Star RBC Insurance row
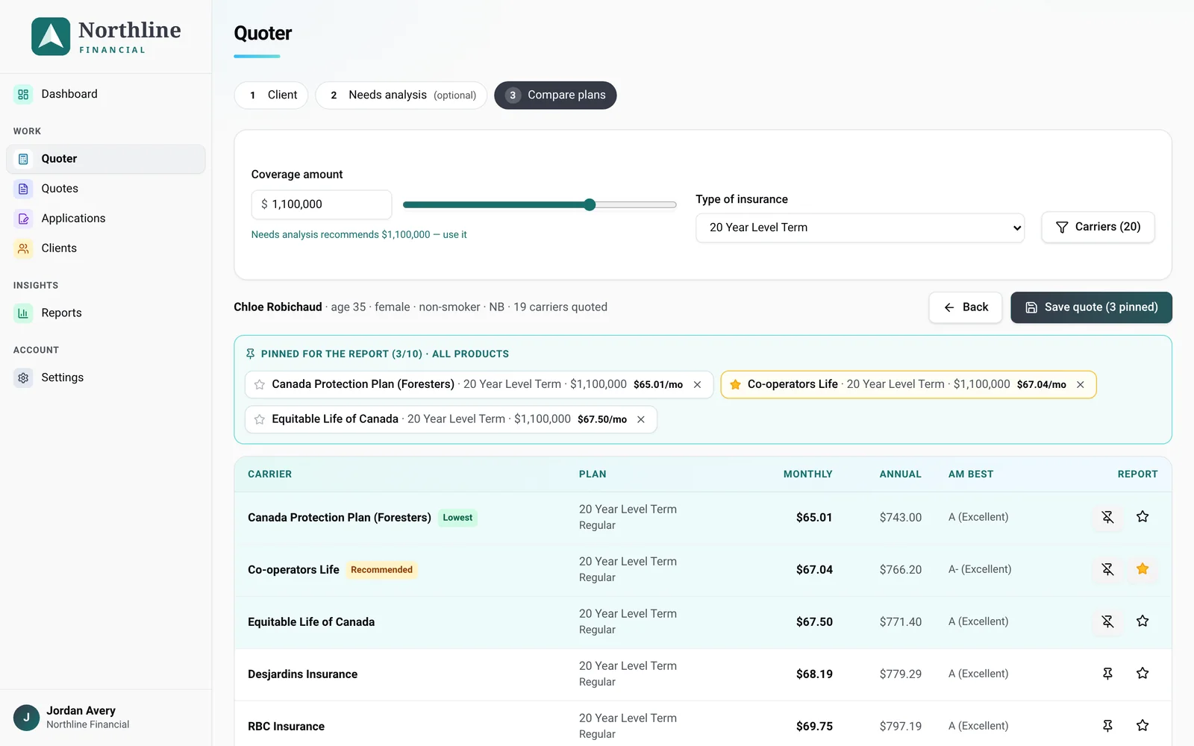Screen dimensions: 1194x746 [x=1143, y=726]
